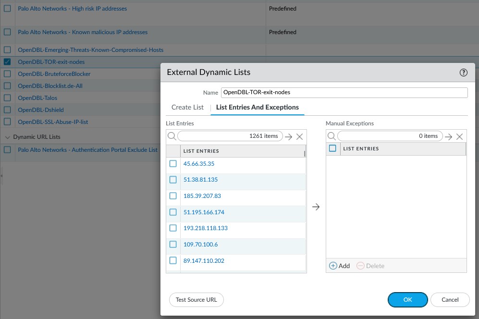Click the List Entries search magnifier icon
Image resolution: width=479 pixels, height=319 pixels.
(x=172, y=136)
